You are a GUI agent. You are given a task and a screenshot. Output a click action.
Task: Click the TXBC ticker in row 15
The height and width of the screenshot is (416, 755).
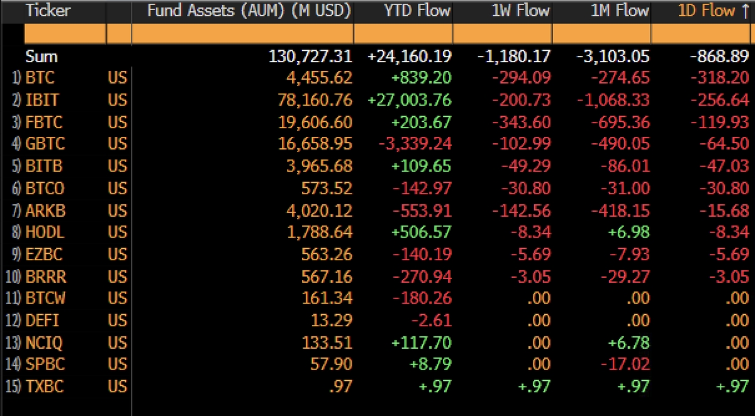point(44,386)
